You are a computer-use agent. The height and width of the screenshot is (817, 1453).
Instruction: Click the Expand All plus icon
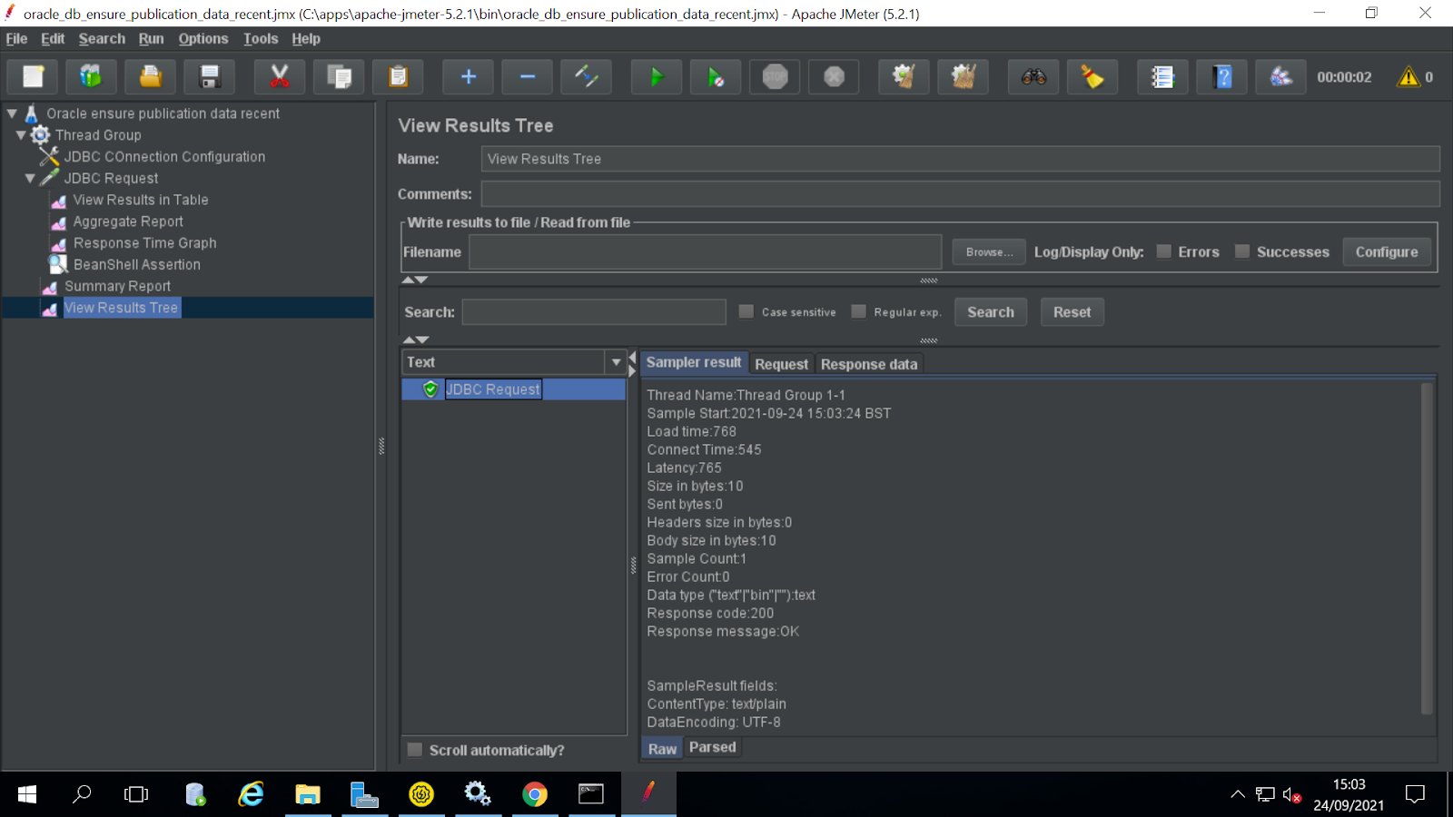coord(469,77)
